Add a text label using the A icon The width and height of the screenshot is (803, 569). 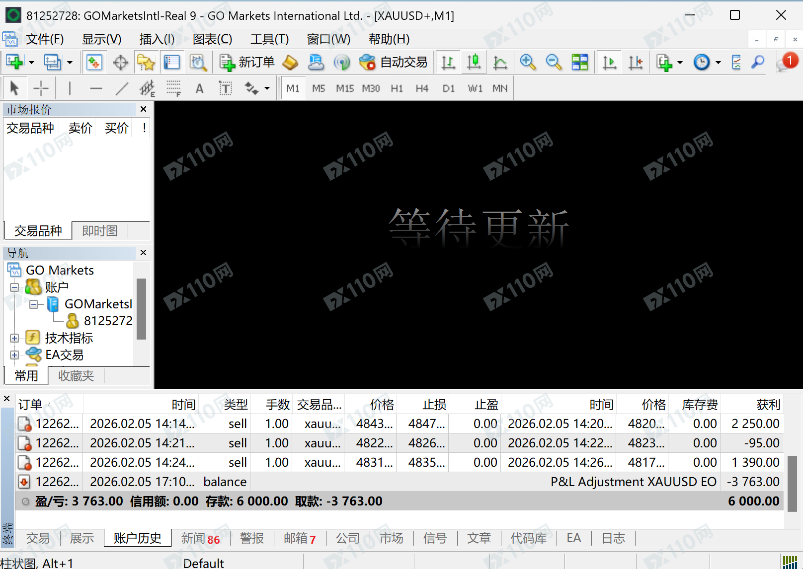click(x=199, y=88)
